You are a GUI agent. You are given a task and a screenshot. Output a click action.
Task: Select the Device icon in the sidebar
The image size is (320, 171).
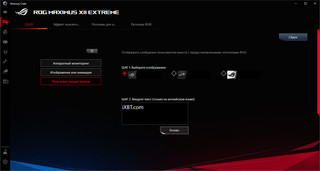(x=5, y=22)
